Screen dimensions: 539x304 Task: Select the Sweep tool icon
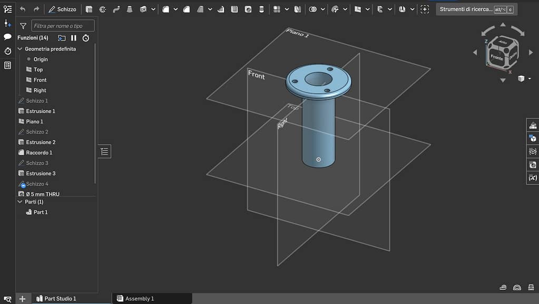[116, 9]
